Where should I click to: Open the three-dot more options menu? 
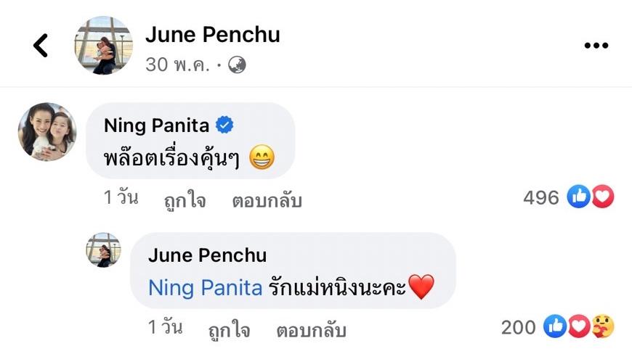point(596,46)
